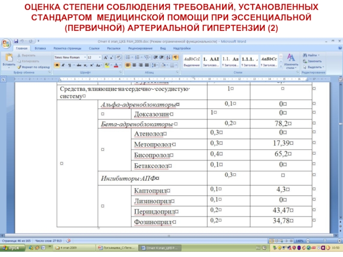This screenshot has height=257, width=343.
Task: Open the font size 12 dropdown
Action: (99, 57)
